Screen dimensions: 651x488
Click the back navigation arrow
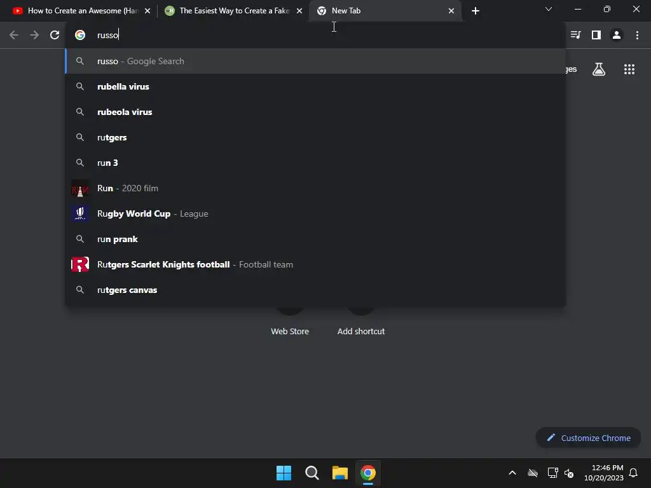pos(14,35)
